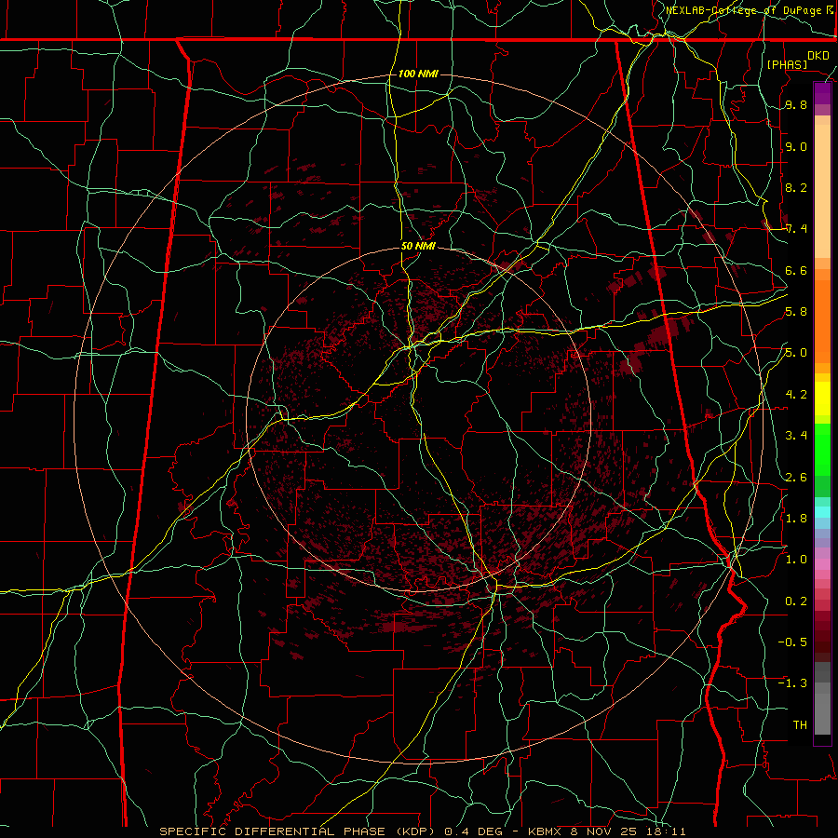Click the "DKD" product code label

tap(818, 56)
